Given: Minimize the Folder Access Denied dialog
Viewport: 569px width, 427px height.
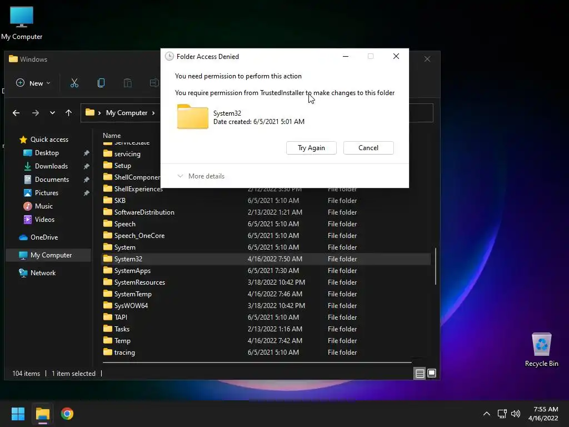Looking at the screenshot, I should tap(346, 56).
